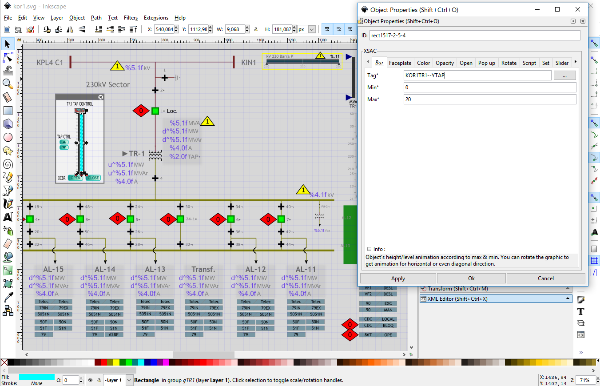Image resolution: width=600 pixels, height=386 pixels.
Task: Toggle the current layer lock icon
Action: click(x=98, y=380)
